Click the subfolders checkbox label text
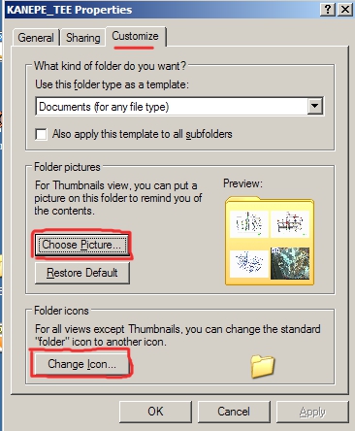The image size is (355, 431). 143,134
